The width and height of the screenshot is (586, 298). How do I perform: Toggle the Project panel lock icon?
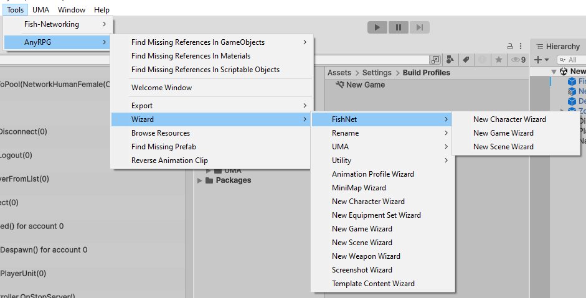pos(510,46)
